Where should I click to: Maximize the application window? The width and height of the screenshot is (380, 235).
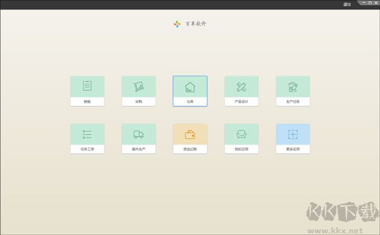[370, 3]
